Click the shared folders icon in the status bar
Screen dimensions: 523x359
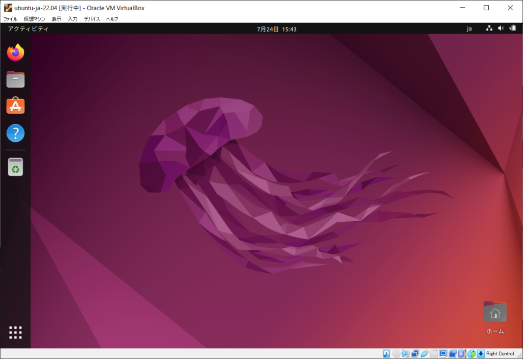(434, 354)
